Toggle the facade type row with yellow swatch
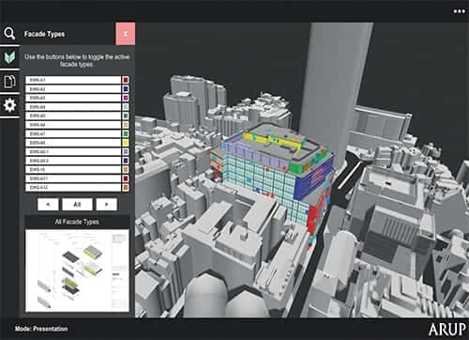The image size is (469, 340). click(x=77, y=143)
